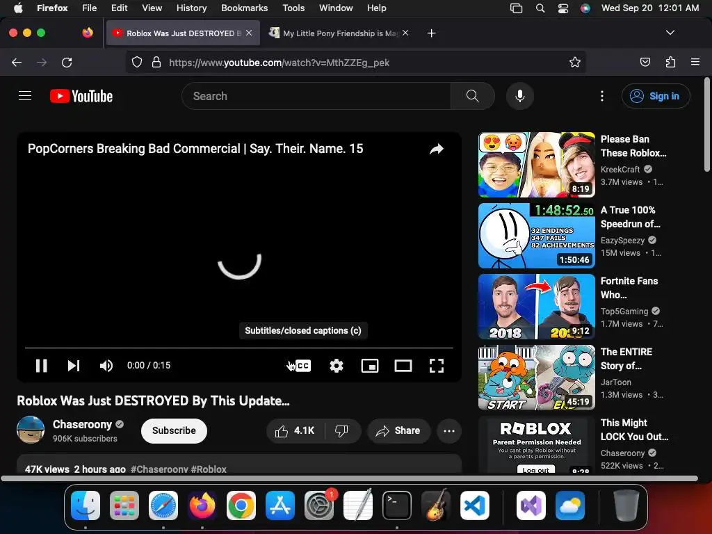This screenshot has height=534, width=712.
Task: Open 'This Might LOCK You Out' video title
Action: (634, 430)
